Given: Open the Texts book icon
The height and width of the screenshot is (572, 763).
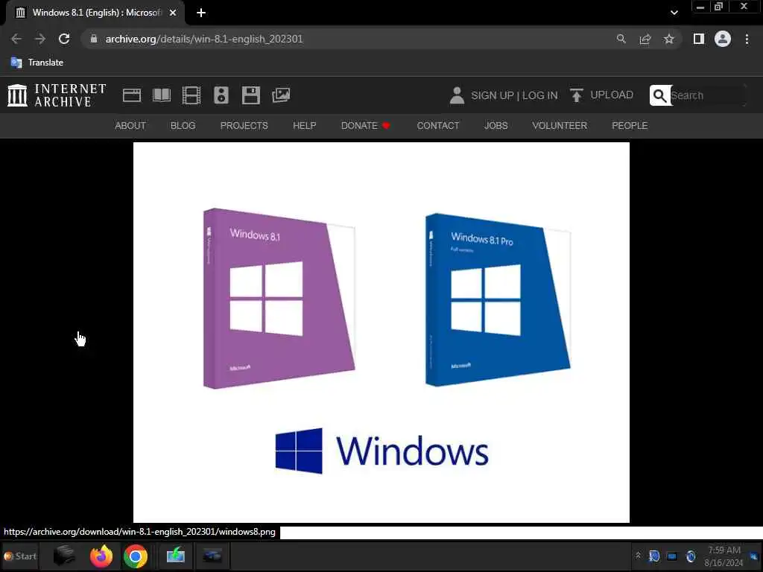Looking at the screenshot, I should pos(162,95).
